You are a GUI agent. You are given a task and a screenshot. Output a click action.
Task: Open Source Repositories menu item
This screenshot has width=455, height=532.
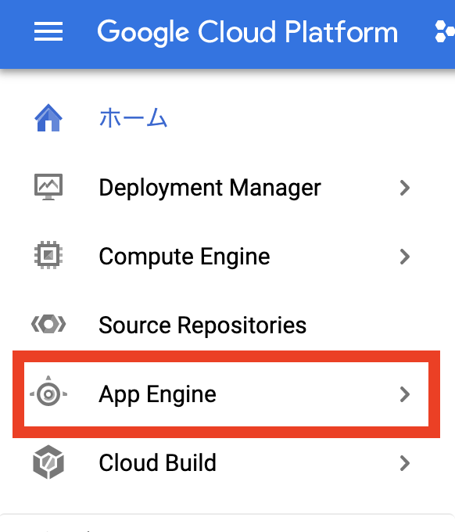[x=202, y=325]
